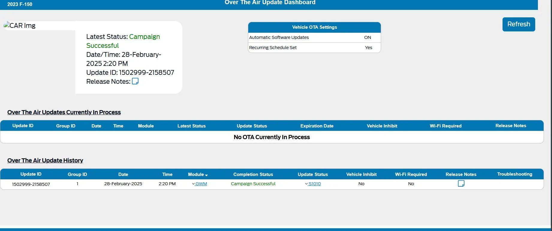Click the Refresh button
Screen dimensions: 552x231
(519, 24)
